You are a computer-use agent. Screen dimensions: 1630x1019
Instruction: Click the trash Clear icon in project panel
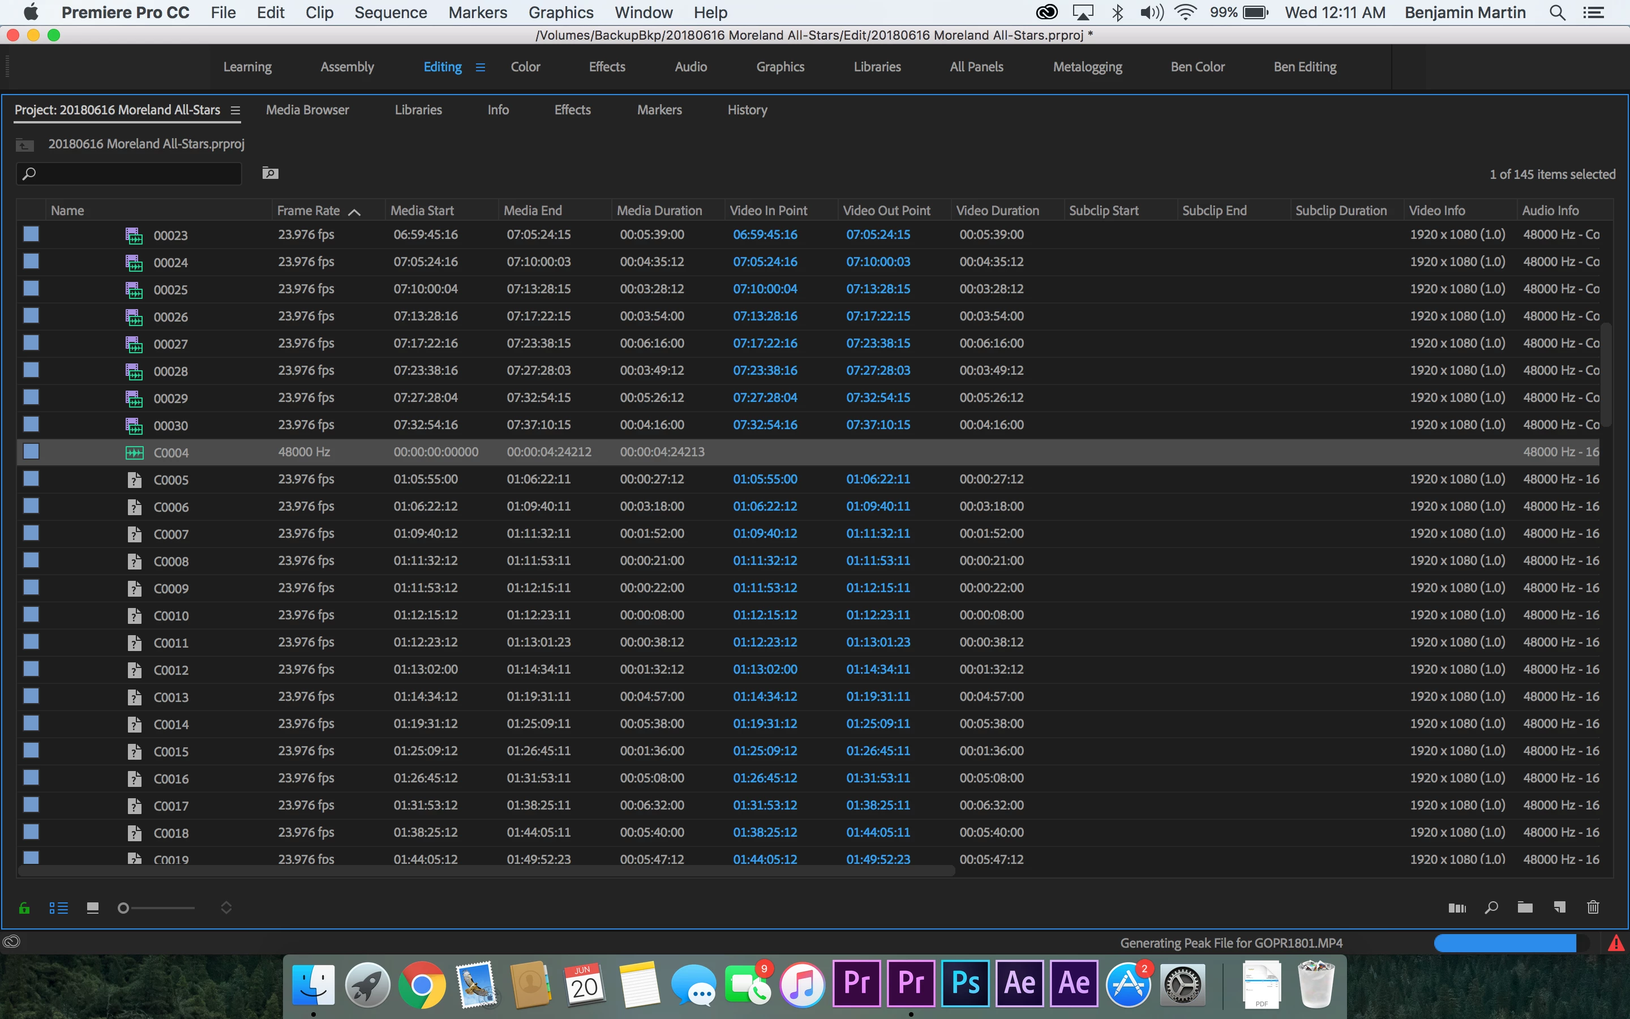(x=1593, y=907)
